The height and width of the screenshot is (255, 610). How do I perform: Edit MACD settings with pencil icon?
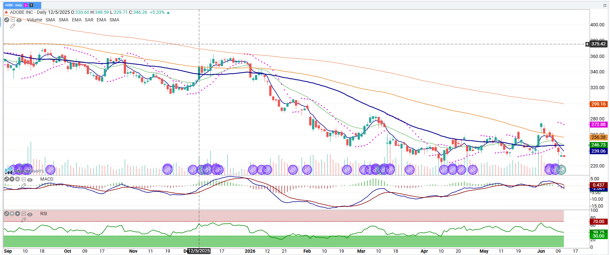point(23,186)
